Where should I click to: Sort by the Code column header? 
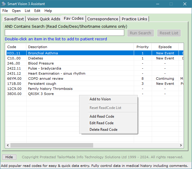pyautogui.click(x=16, y=47)
